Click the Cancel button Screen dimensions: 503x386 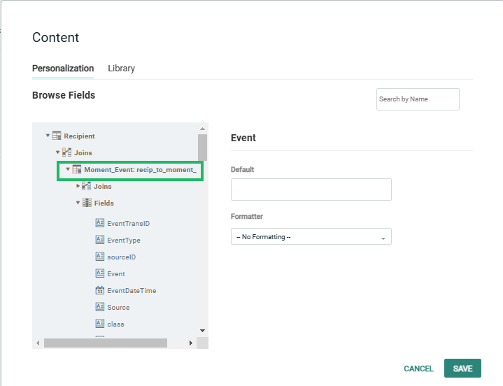click(418, 369)
